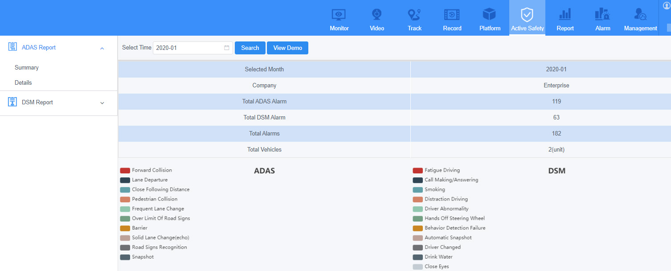This screenshot has width=671, height=271.
Task: Toggle Fatigue Driving legend swatch
Action: point(417,170)
